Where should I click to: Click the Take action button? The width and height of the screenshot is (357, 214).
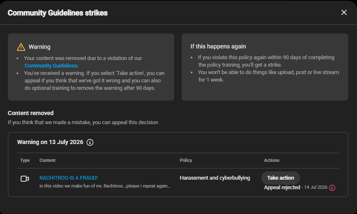[280, 178]
